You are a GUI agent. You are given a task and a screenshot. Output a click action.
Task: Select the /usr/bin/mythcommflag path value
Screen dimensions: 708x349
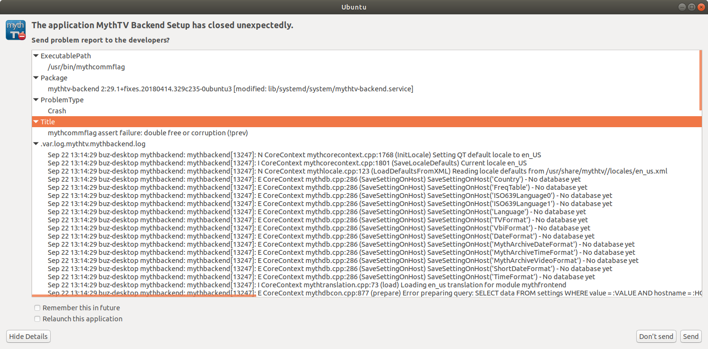click(86, 67)
